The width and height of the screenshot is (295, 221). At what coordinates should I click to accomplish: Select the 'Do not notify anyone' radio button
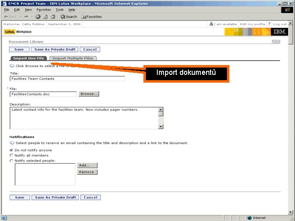click(x=11, y=150)
